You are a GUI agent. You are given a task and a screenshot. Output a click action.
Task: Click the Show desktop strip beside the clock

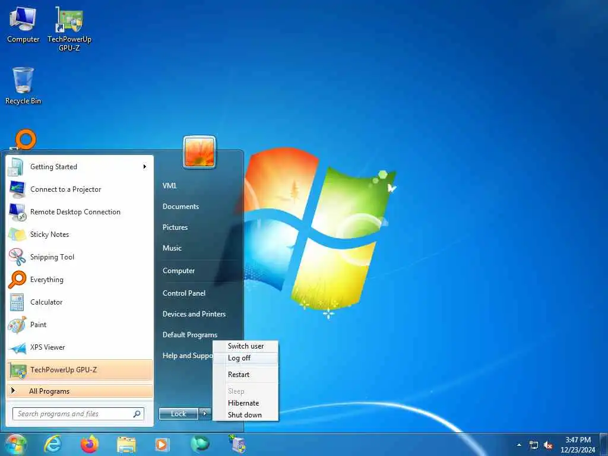[x=604, y=445]
